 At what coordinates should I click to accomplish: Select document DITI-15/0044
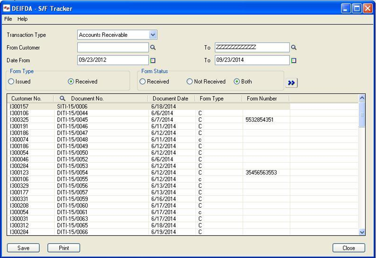point(72,113)
